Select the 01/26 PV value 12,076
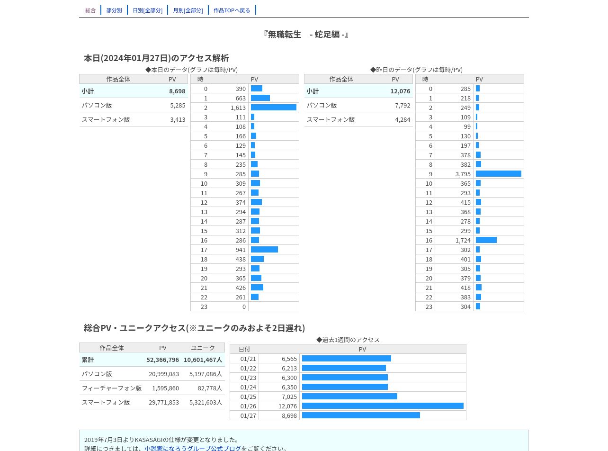This screenshot has width=608, height=451. coord(287,406)
